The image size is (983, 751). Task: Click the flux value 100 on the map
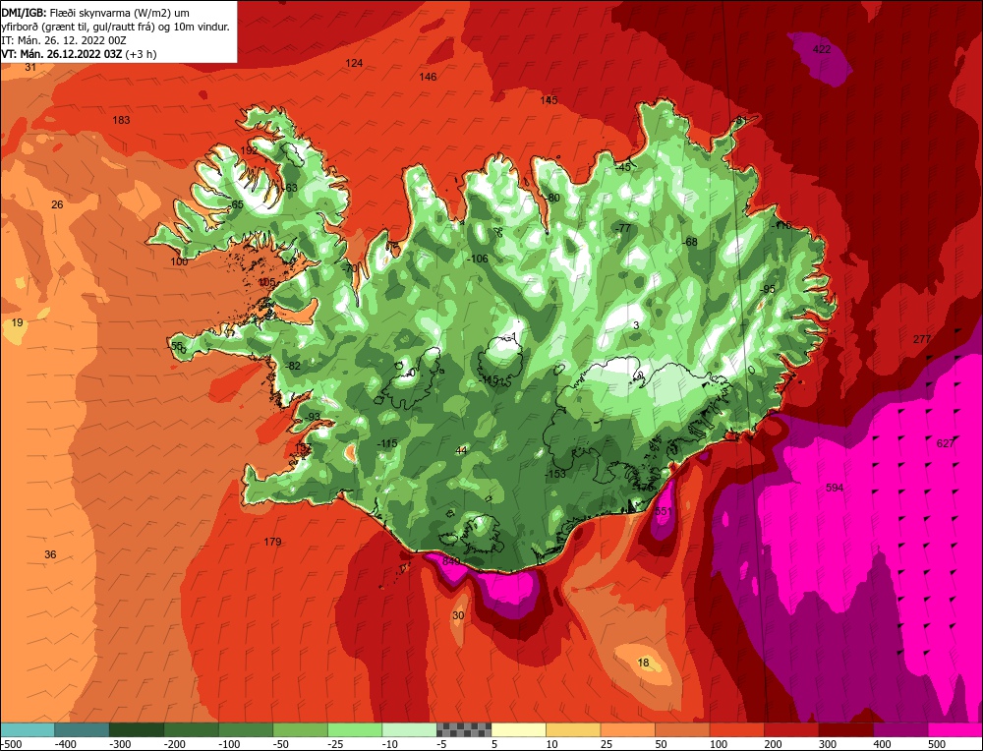179,261
